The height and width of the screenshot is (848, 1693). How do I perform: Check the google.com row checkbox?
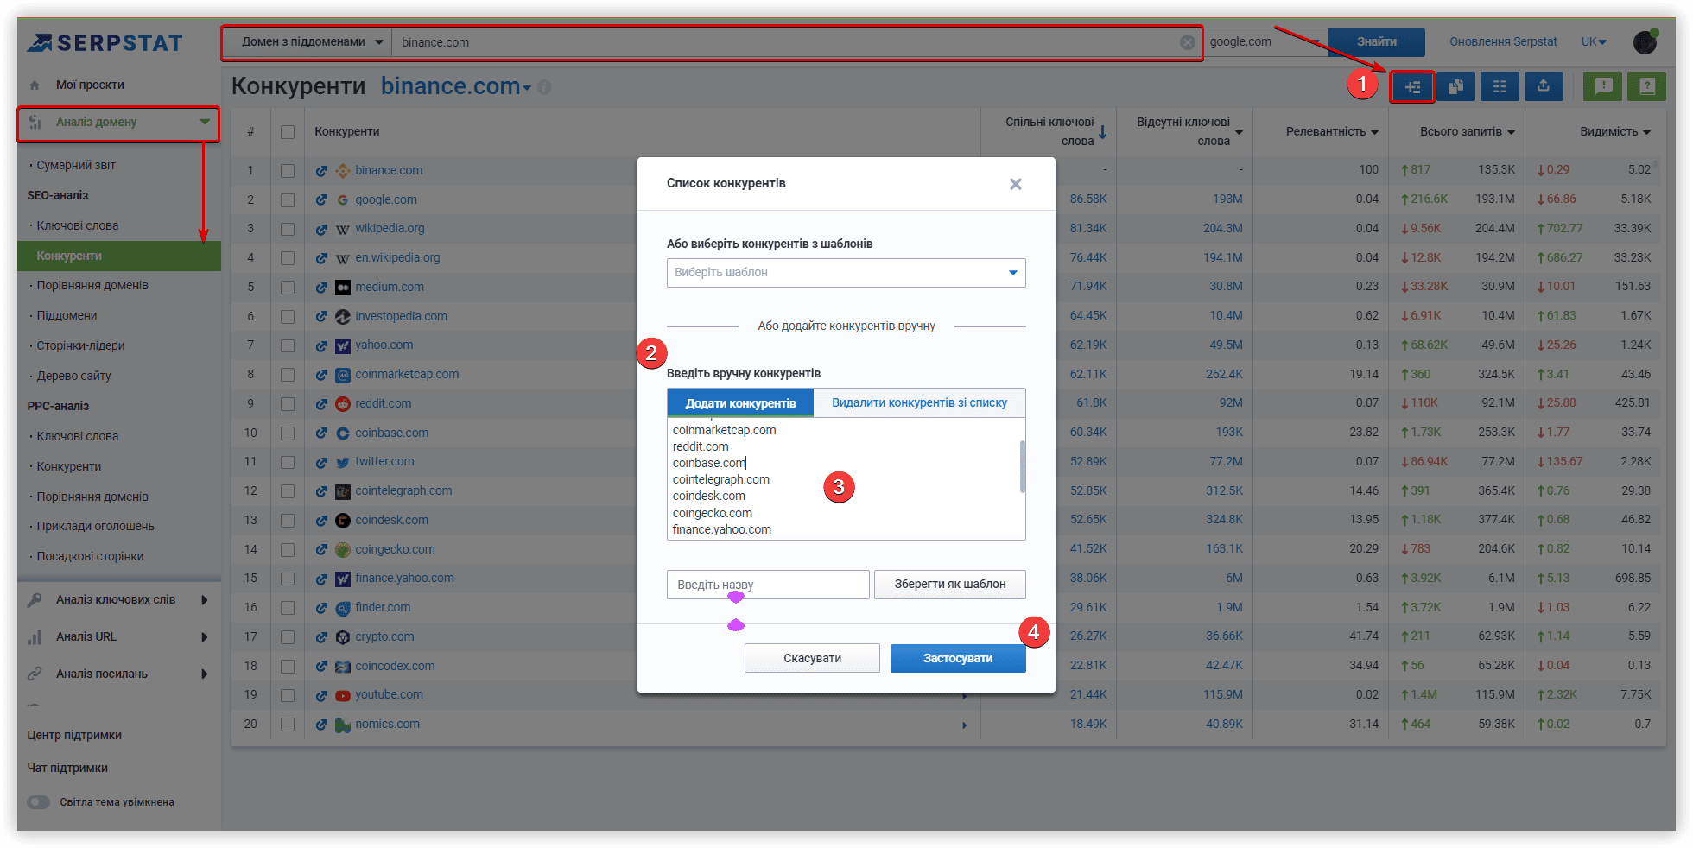pyautogui.click(x=288, y=200)
